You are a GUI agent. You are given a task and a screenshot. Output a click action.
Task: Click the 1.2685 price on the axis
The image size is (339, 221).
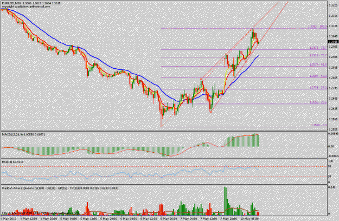(x=333, y=99)
